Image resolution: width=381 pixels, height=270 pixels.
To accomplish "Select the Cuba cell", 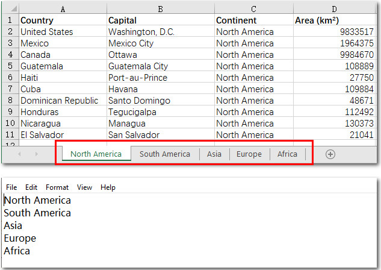I will pyautogui.click(x=63, y=89).
